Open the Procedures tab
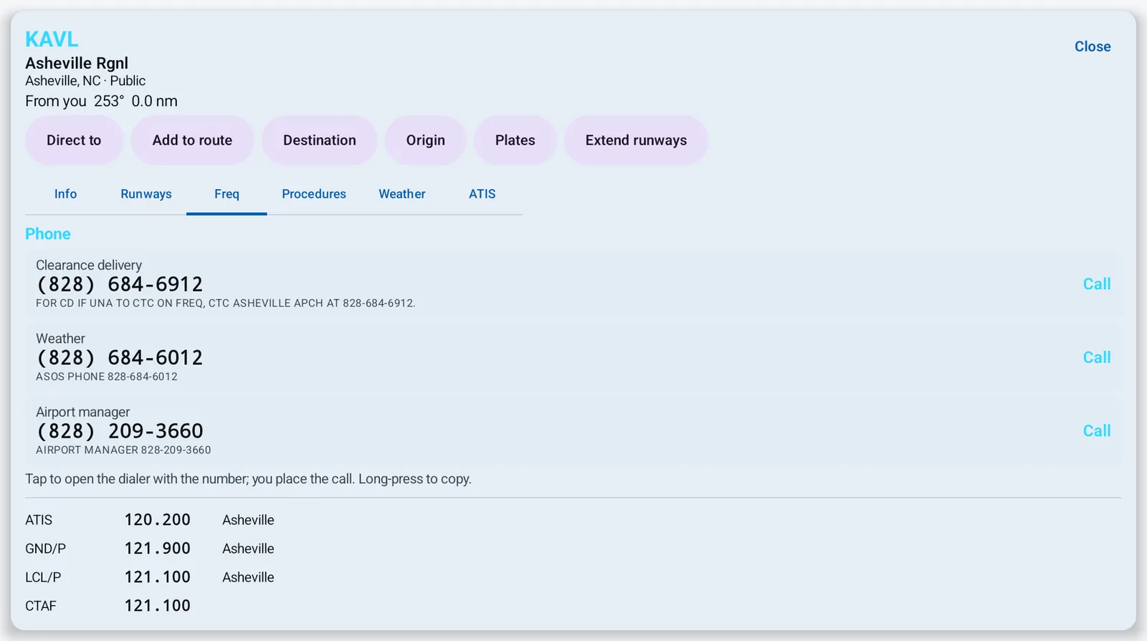This screenshot has width=1147, height=641. (x=314, y=194)
